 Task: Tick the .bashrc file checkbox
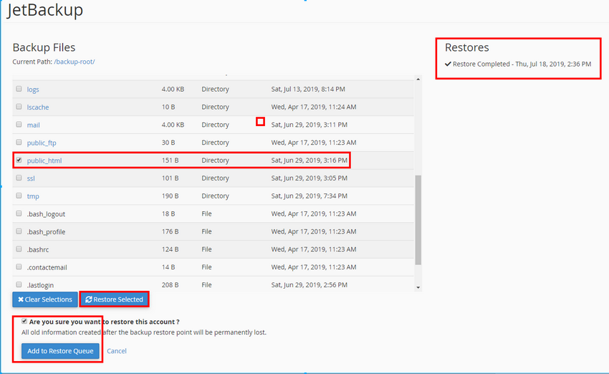(19, 249)
